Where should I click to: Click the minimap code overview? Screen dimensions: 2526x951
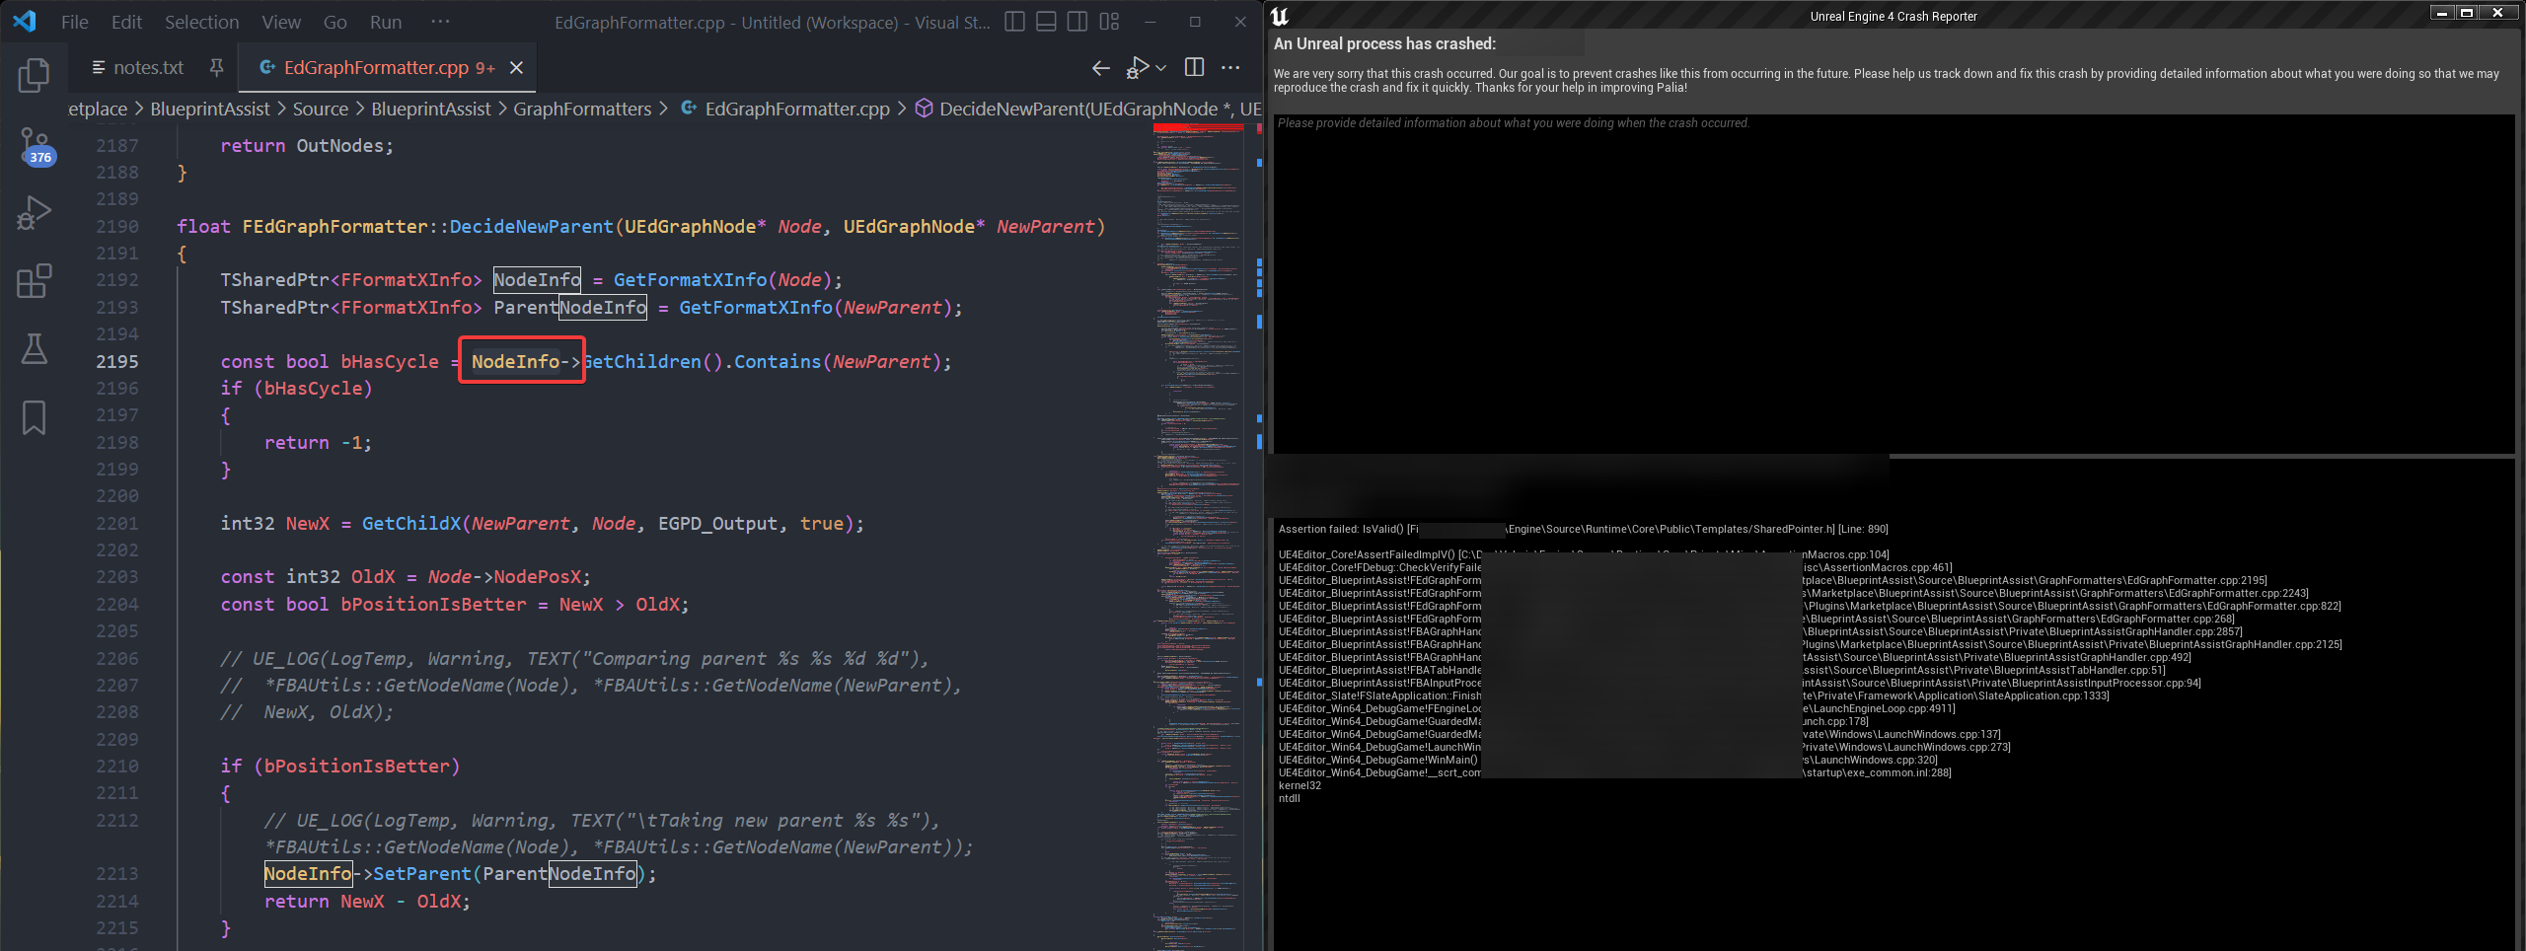pyautogui.click(x=1198, y=533)
